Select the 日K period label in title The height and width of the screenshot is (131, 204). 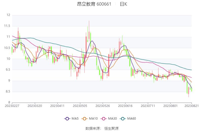[123, 4]
